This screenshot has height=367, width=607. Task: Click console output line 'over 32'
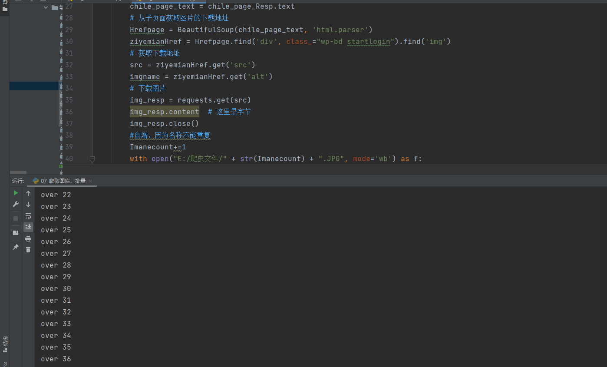(56, 312)
